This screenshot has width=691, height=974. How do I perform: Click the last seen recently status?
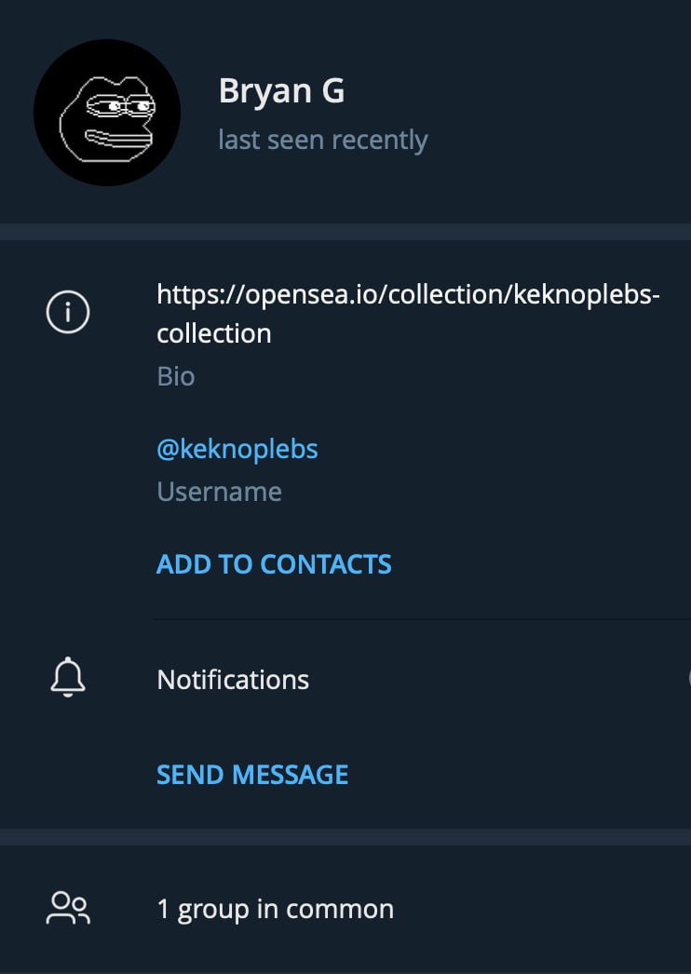pos(323,140)
